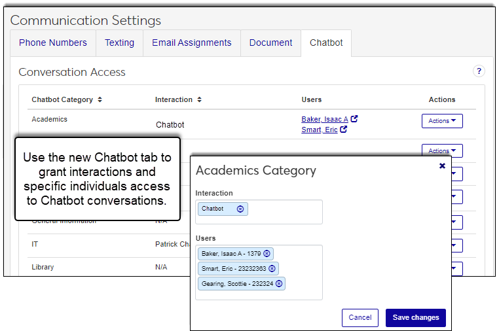
Task: Switch to the Phone Numbers tab
Action: (53, 43)
